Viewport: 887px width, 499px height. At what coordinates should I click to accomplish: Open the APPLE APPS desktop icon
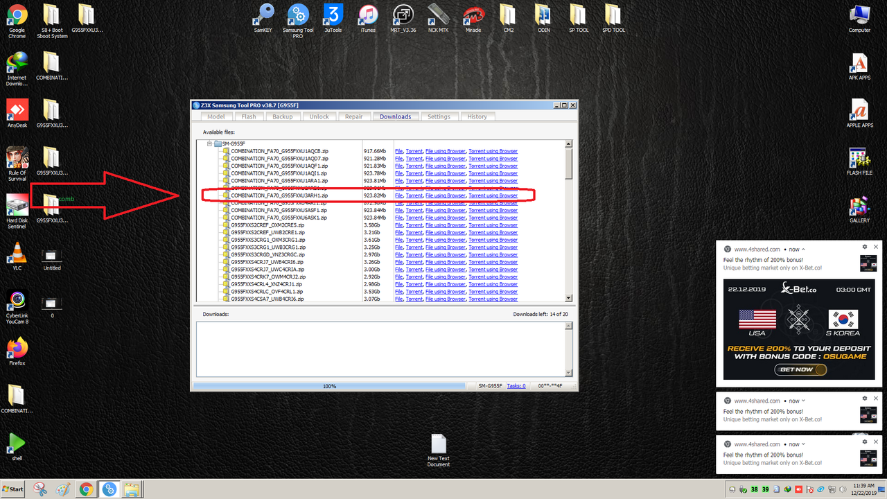(x=859, y=114)
